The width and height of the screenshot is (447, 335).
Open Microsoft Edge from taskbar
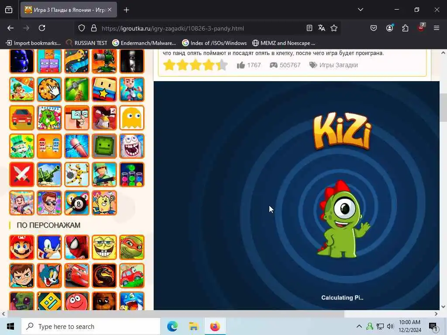pos(172,326)
